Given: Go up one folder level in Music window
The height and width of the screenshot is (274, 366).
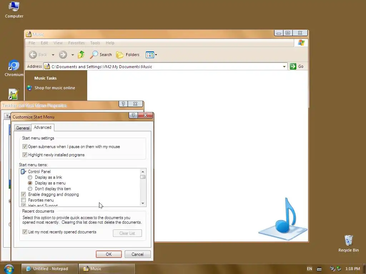Looking at the screenshot, I should click(81, 55).
